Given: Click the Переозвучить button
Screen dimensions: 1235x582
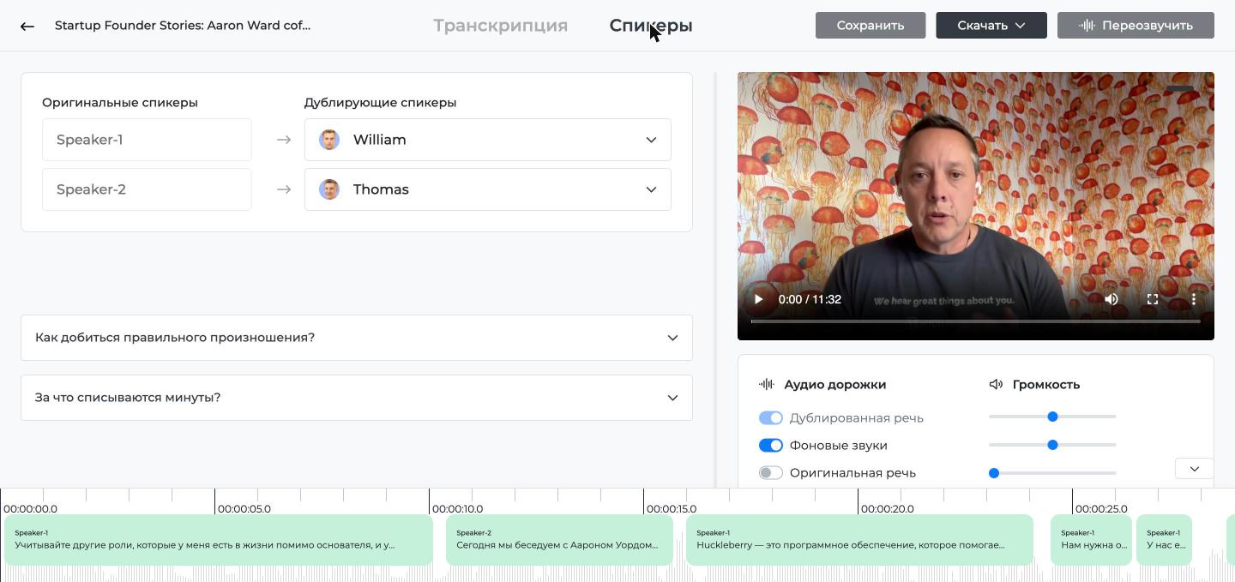Looking at the screenshot, I should coord(1136,26).
